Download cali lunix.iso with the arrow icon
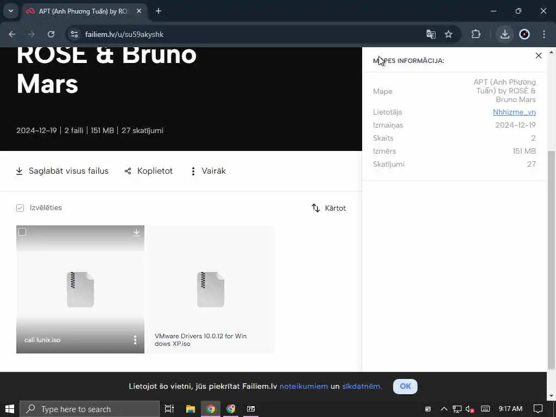 point(136,232)
